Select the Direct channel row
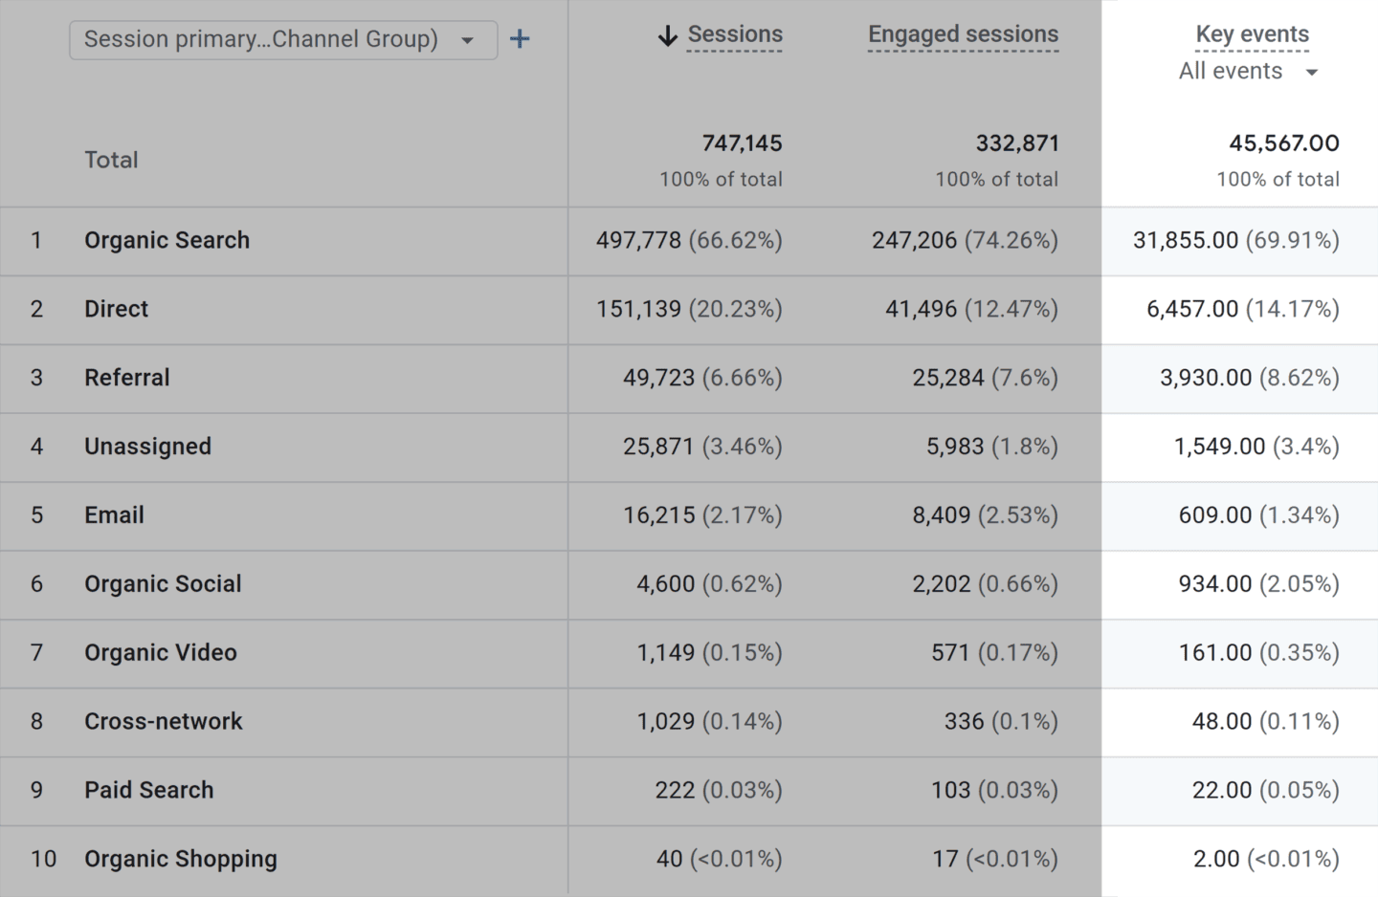The height and width of the screenshot is (897, 1378). click(x=116, y=309)
